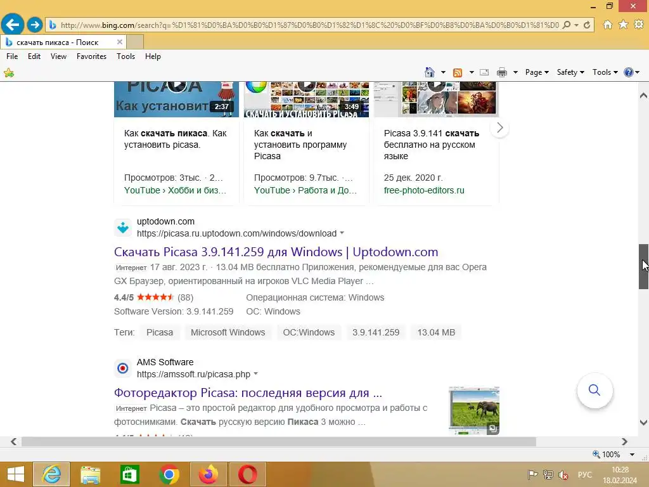Expand the address bar dropdown arrow

pyautogui.click(x=576, y=25)
